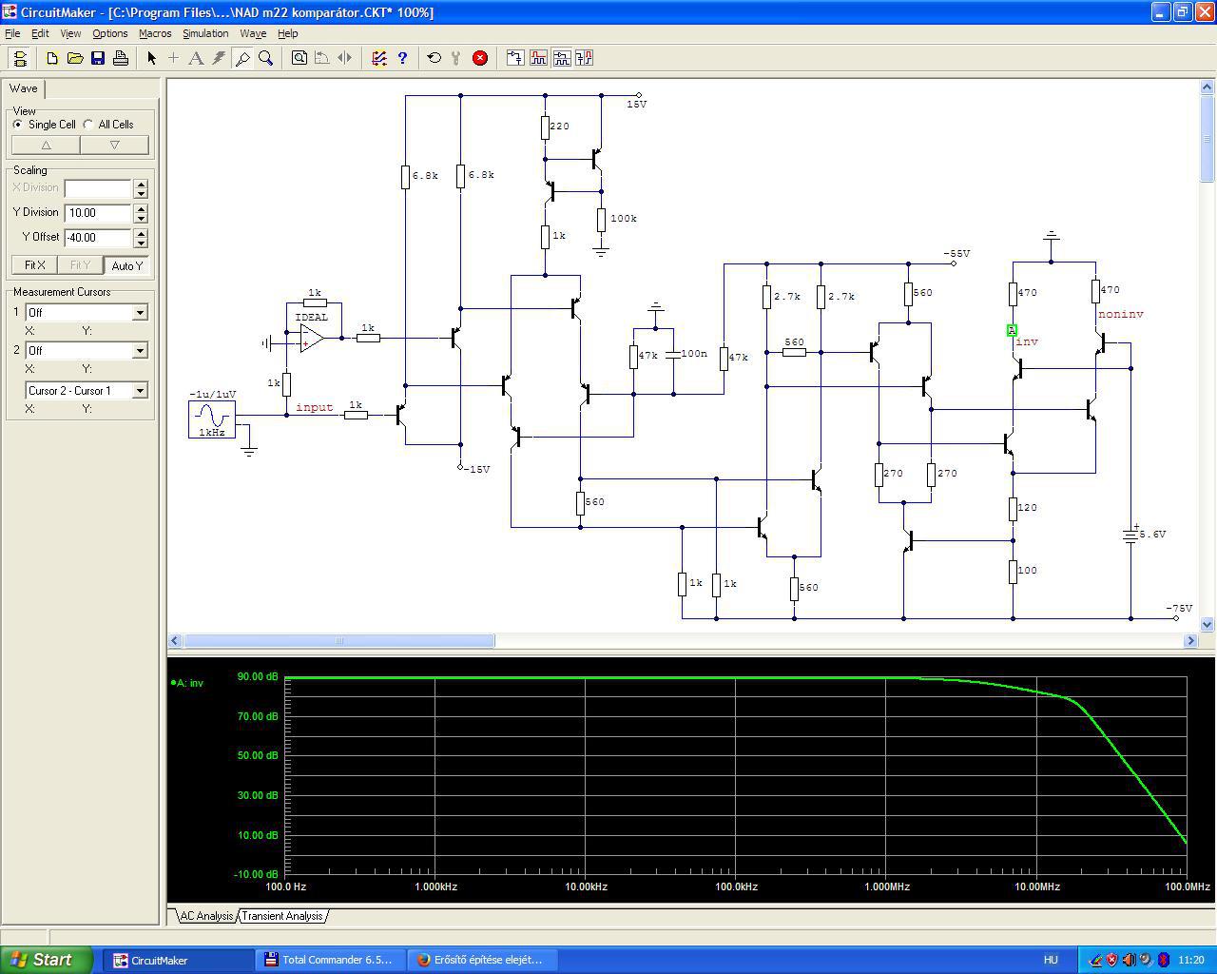The width and height of the screenshot is (1217, 974).
Task: Select the All Cells view option
Action: 89,125
